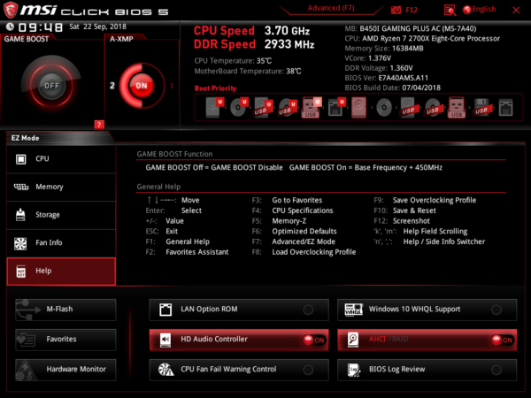This screenshot has height=398, width=531.
Task: Click the CPU Speed 3.70 GHz value
Action: (287, 31)
